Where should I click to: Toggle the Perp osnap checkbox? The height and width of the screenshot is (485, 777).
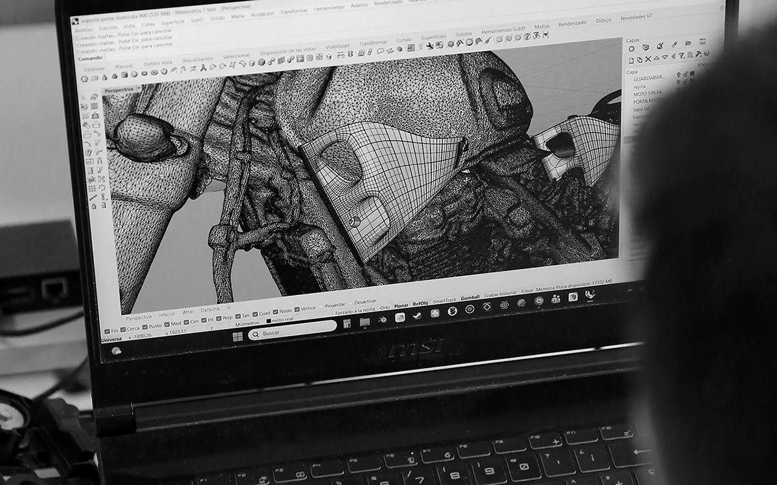click(x=219, y=318)
